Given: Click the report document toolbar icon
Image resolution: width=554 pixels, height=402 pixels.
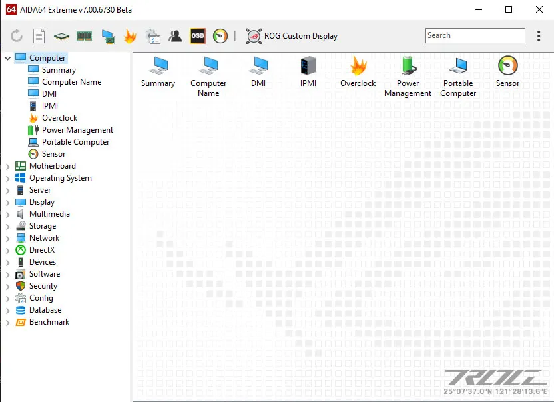Looking at the screenshot, I should click(x=39, y=36).
